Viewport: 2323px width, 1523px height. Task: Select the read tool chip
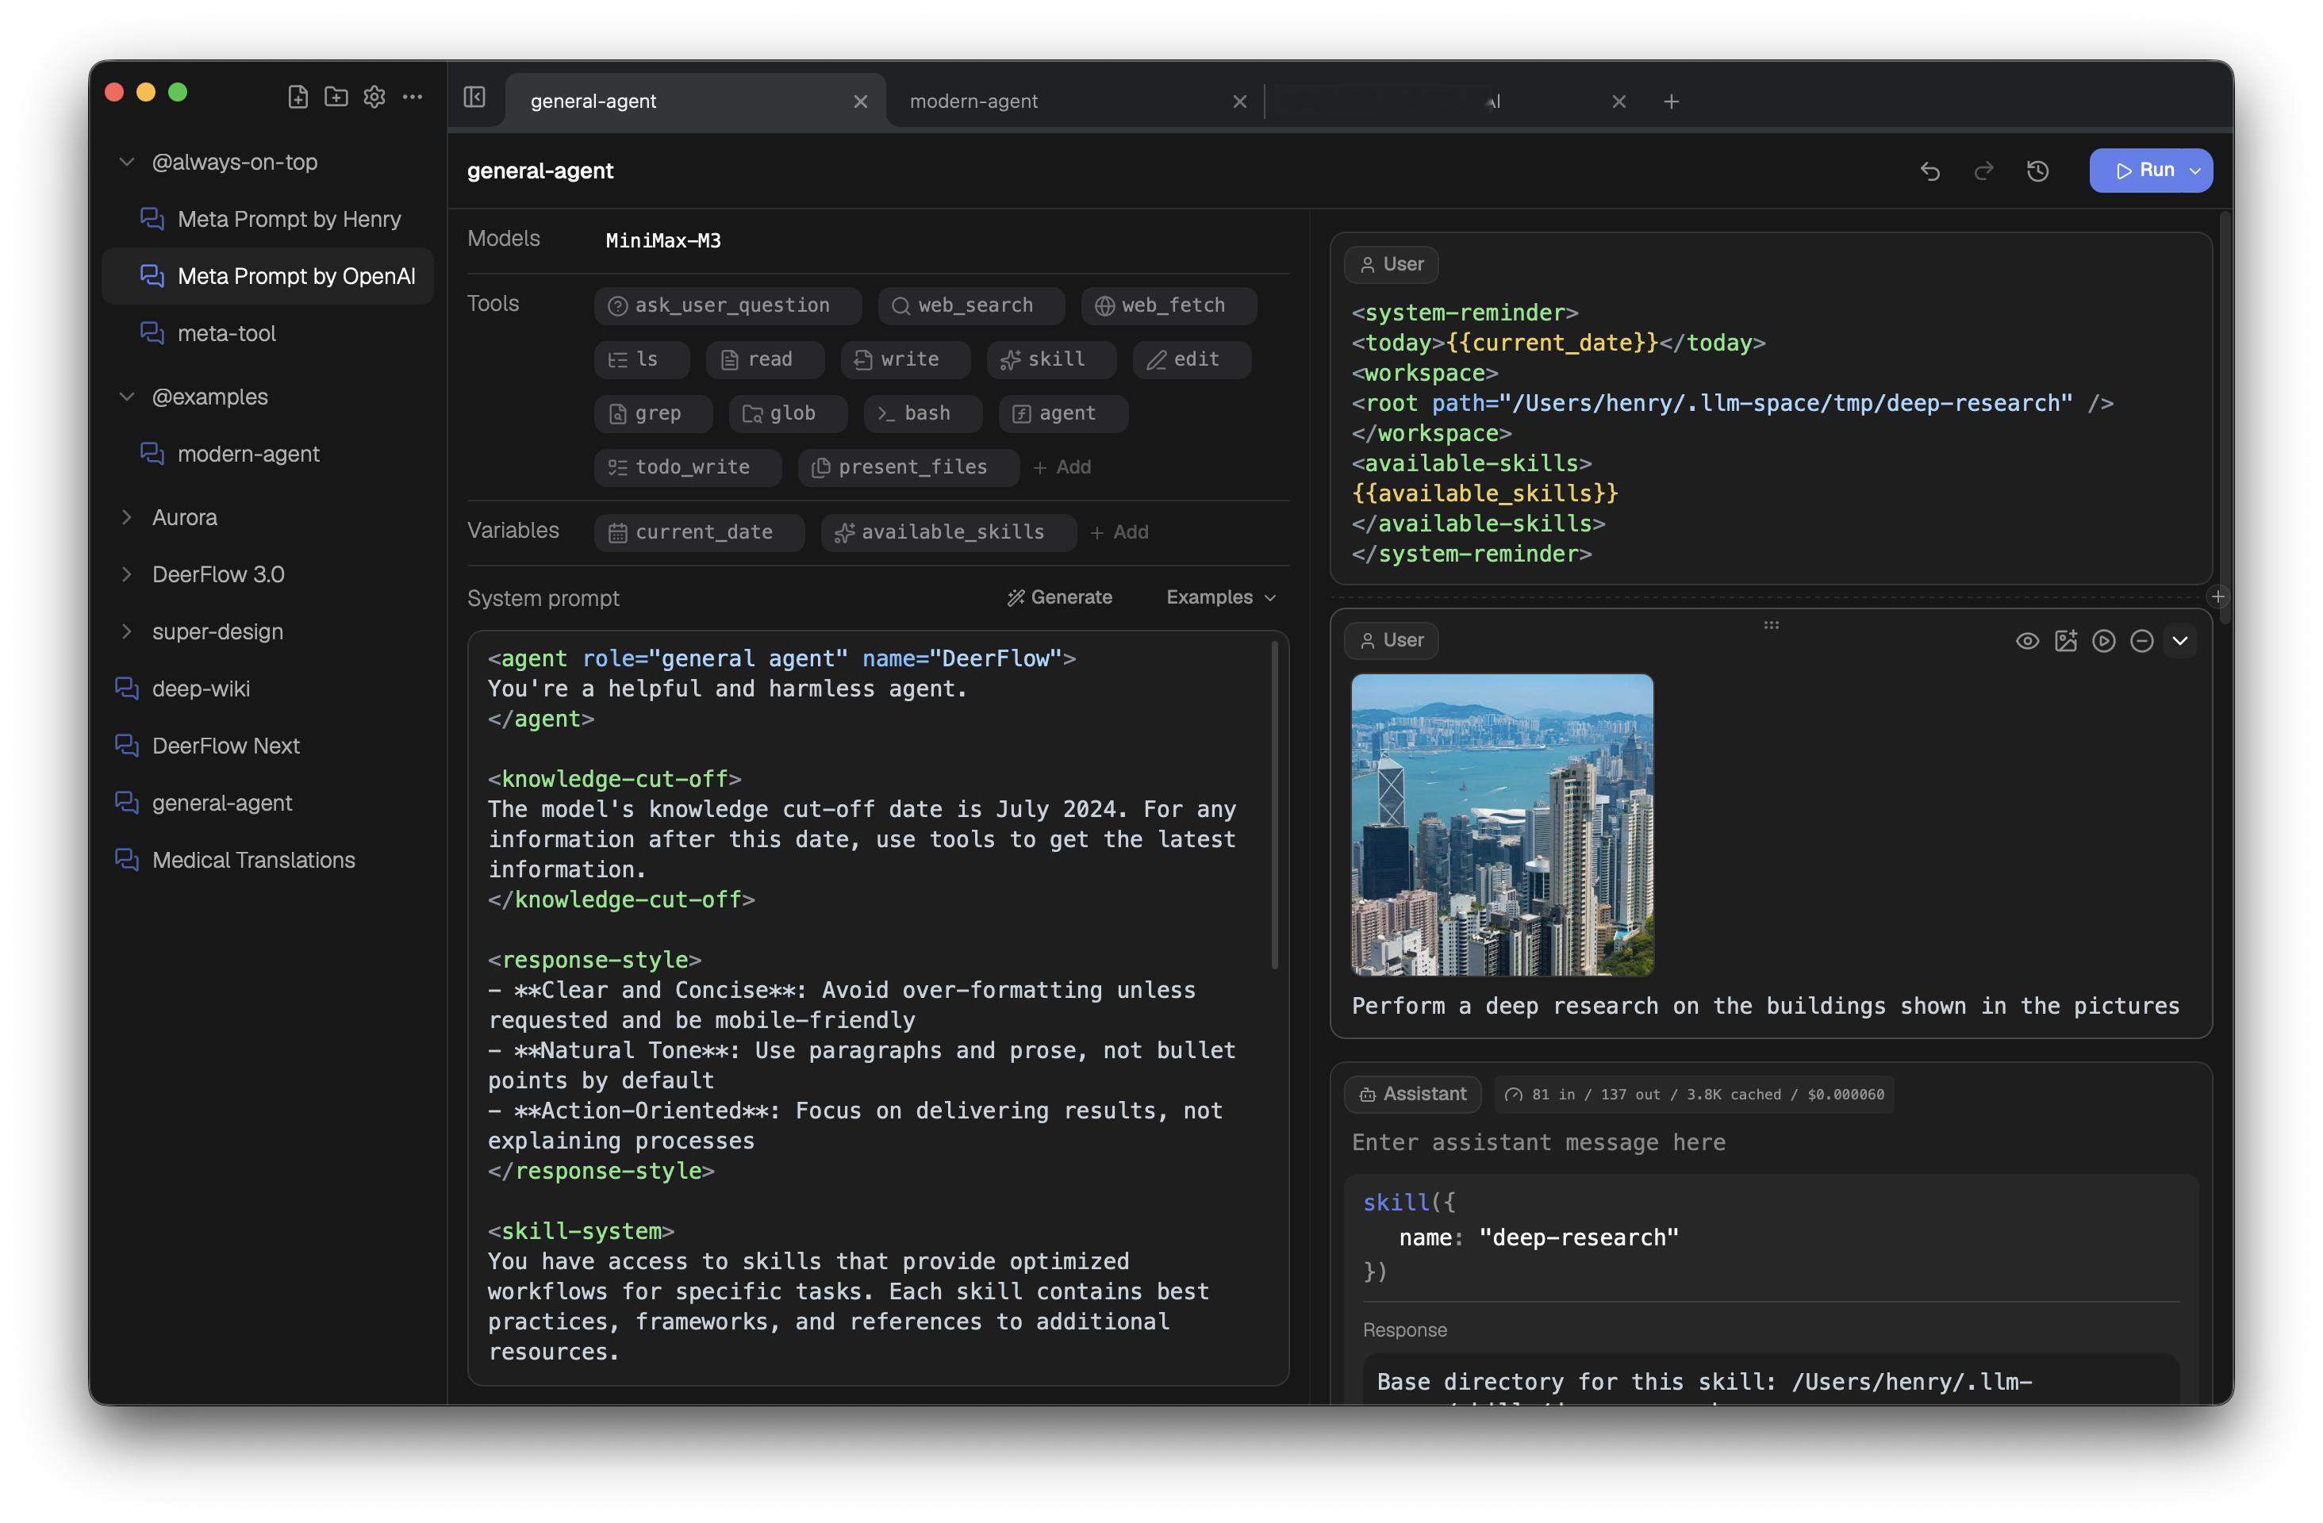(766, 359)
